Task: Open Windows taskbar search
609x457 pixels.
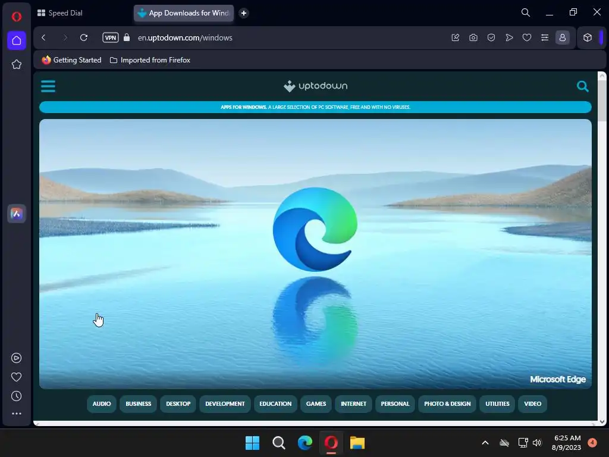Action: click(278, 443)
